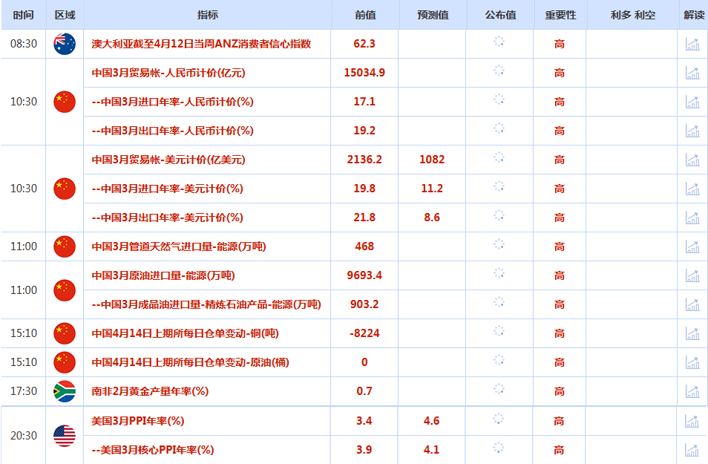Open chart icon for 中国3月贸易帐-美元计价 row

tap(692, 160)
